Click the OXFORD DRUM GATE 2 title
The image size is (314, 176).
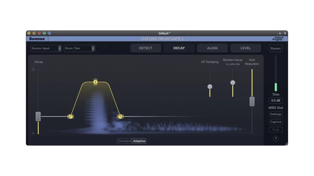tap(162, 39)
